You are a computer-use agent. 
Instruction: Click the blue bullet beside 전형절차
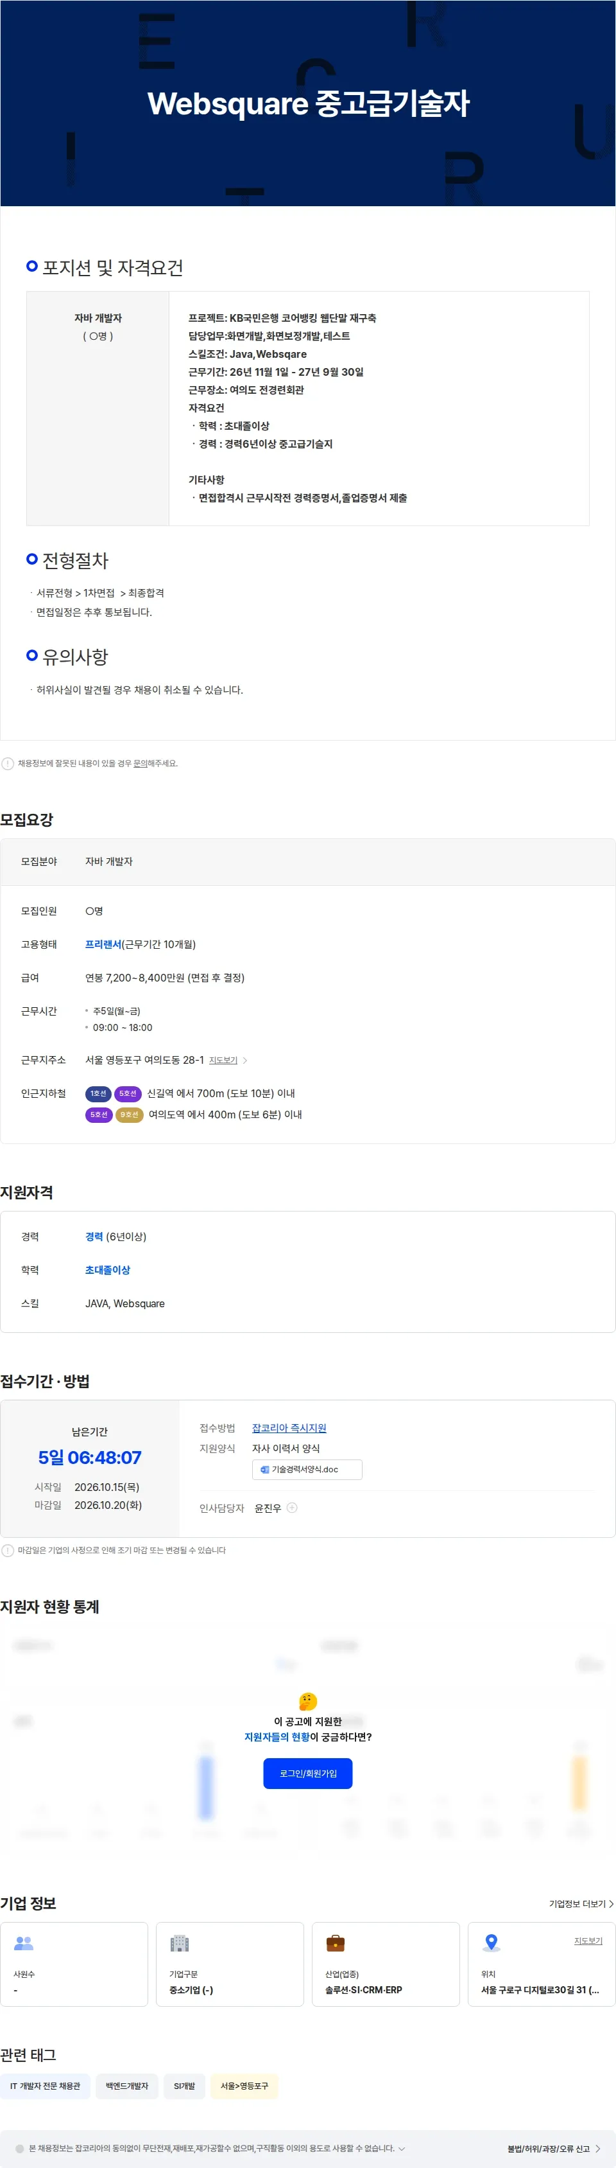[x=32, y=559]
